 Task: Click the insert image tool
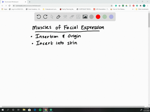point(85,17)
